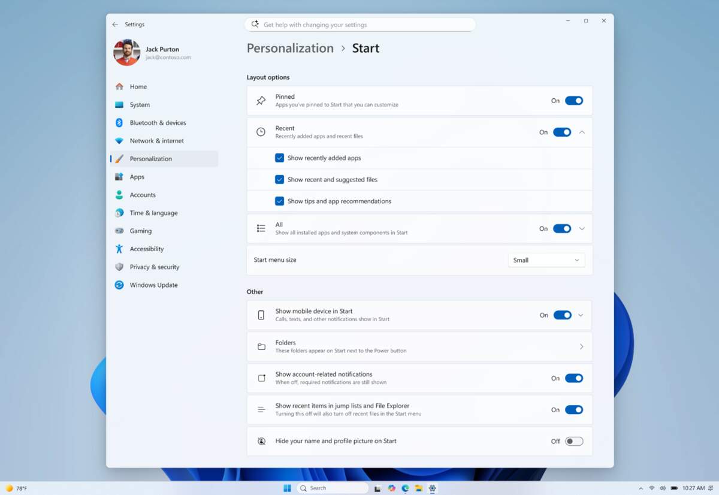Image resolution: width=719 pixels, height=495 pixels.
Task: Disable Show account-related notifications toggle
Action: point(573,378)
